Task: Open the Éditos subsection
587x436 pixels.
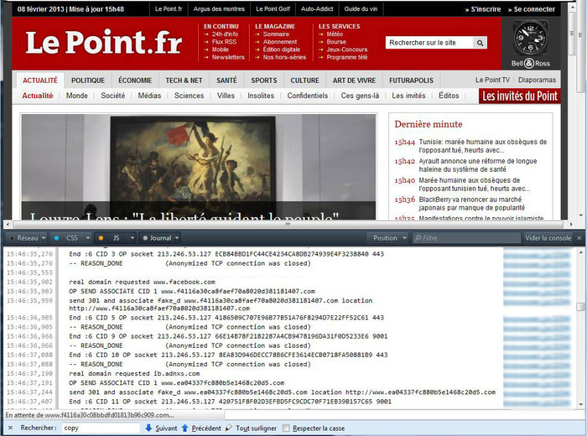Action: pos(449,96)
